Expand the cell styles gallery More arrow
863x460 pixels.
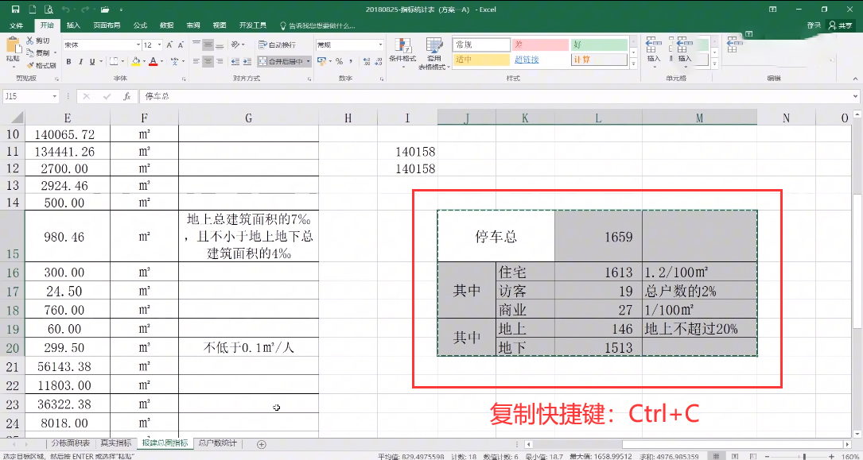[633, 65]
